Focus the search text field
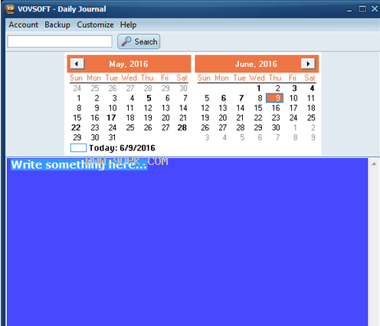This screenshot has height=326, width=380. 60,41
